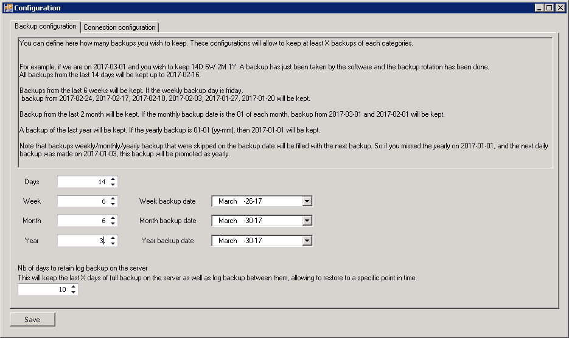Open the Week backup date dropdown
This screenshot has width=569, height=338.
point(307,201)
